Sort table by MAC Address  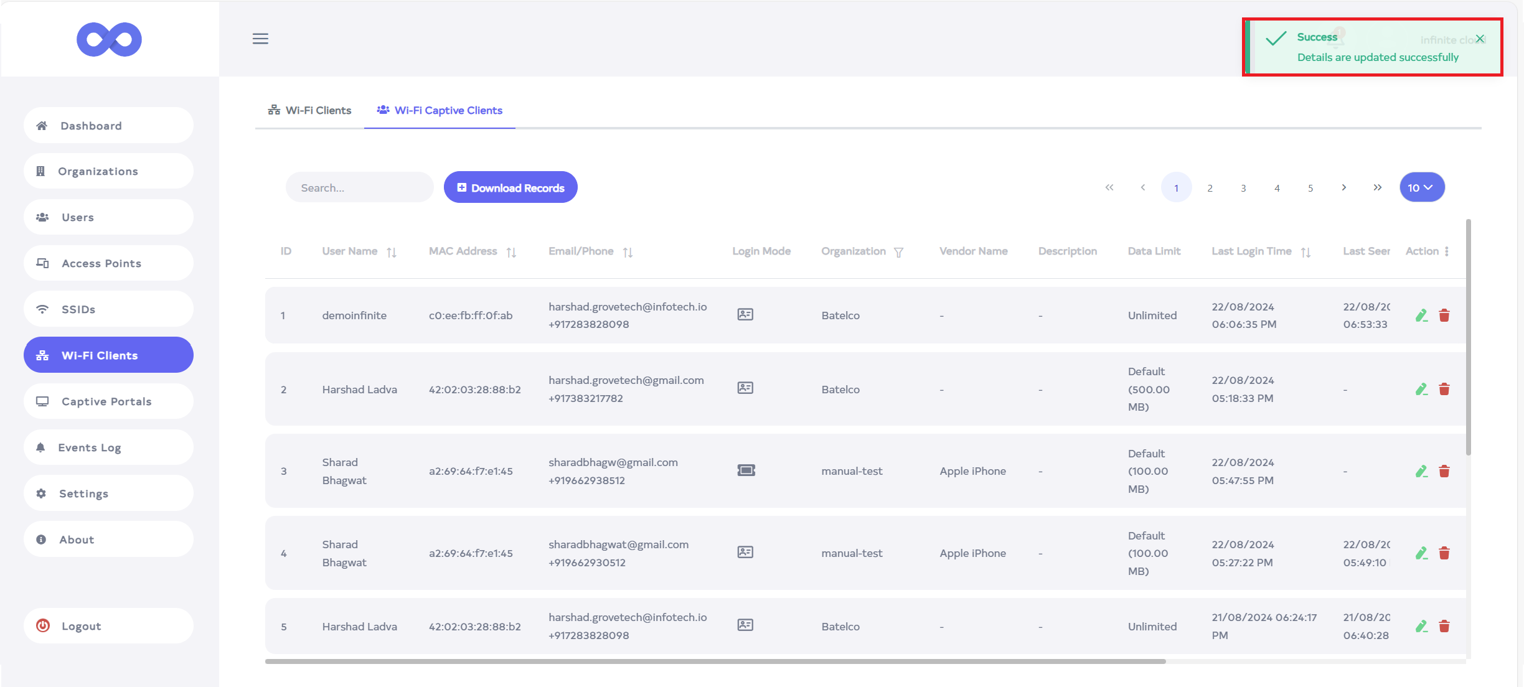click(x=511, y=252)
